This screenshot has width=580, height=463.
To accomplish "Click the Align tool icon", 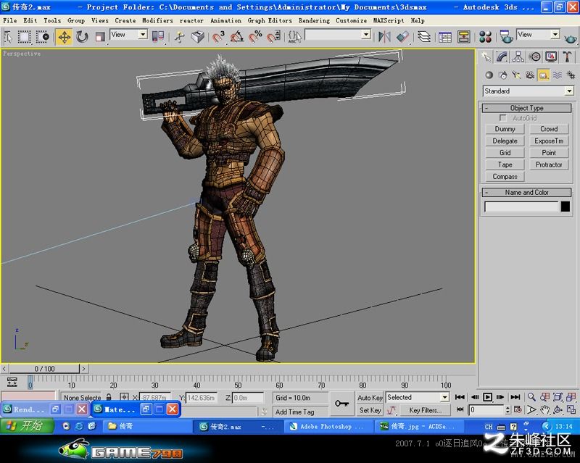I will coord(402,37).
